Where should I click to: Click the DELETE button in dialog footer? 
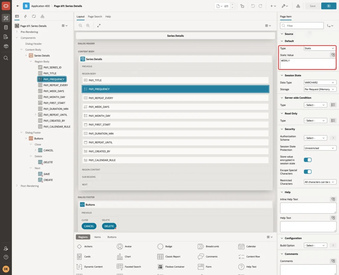[109, 226]
